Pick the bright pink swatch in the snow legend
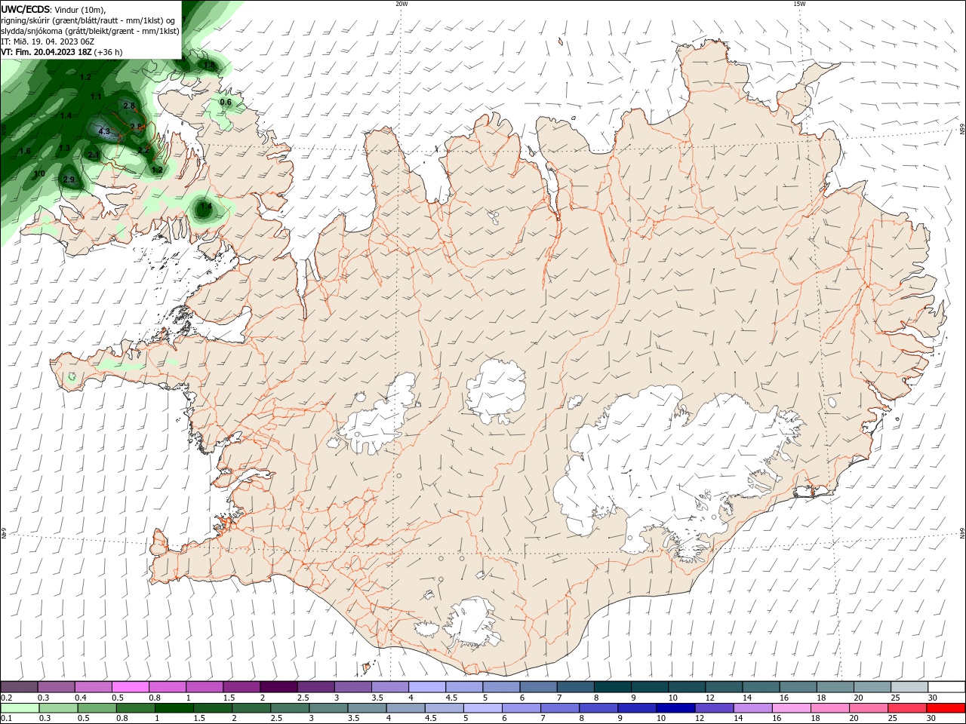Viewport: 966px width, 724px height. pyautogui.click(x=130, y=687)
